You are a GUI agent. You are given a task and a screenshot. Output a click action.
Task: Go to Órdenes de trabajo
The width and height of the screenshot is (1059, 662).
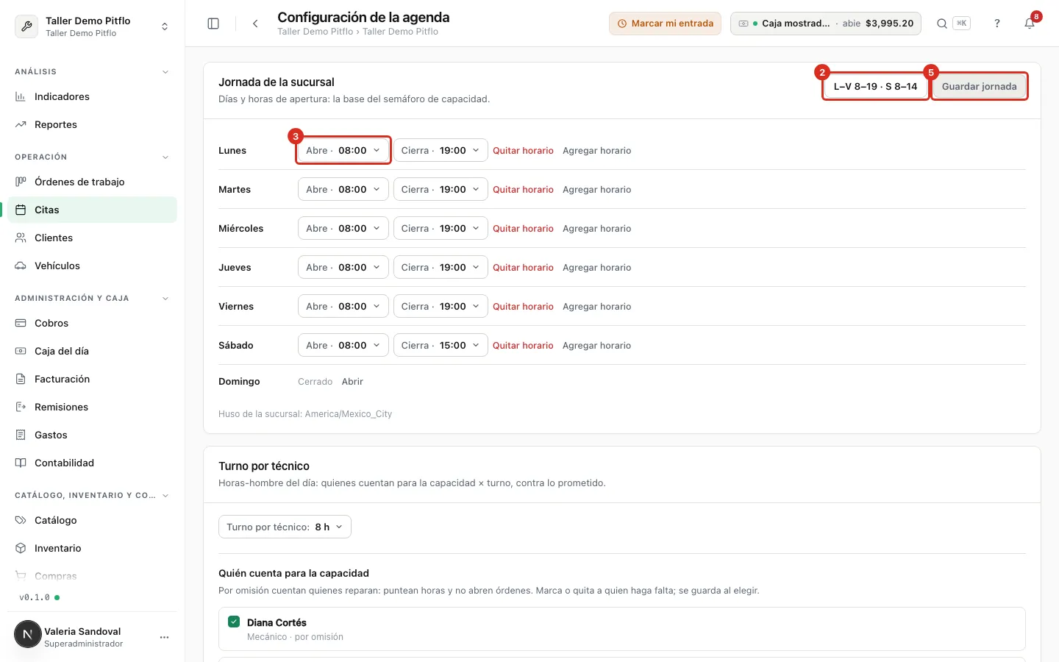point(93,182)
